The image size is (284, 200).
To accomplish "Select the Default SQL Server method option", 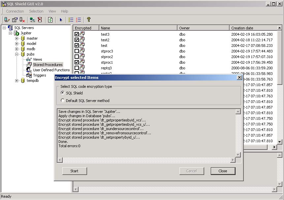I will pos(63,101).
